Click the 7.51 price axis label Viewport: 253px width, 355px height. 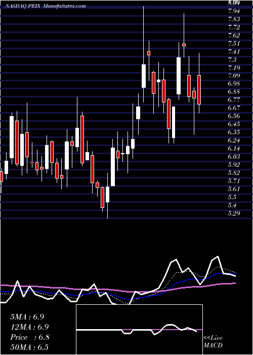[x=234, y=44]
